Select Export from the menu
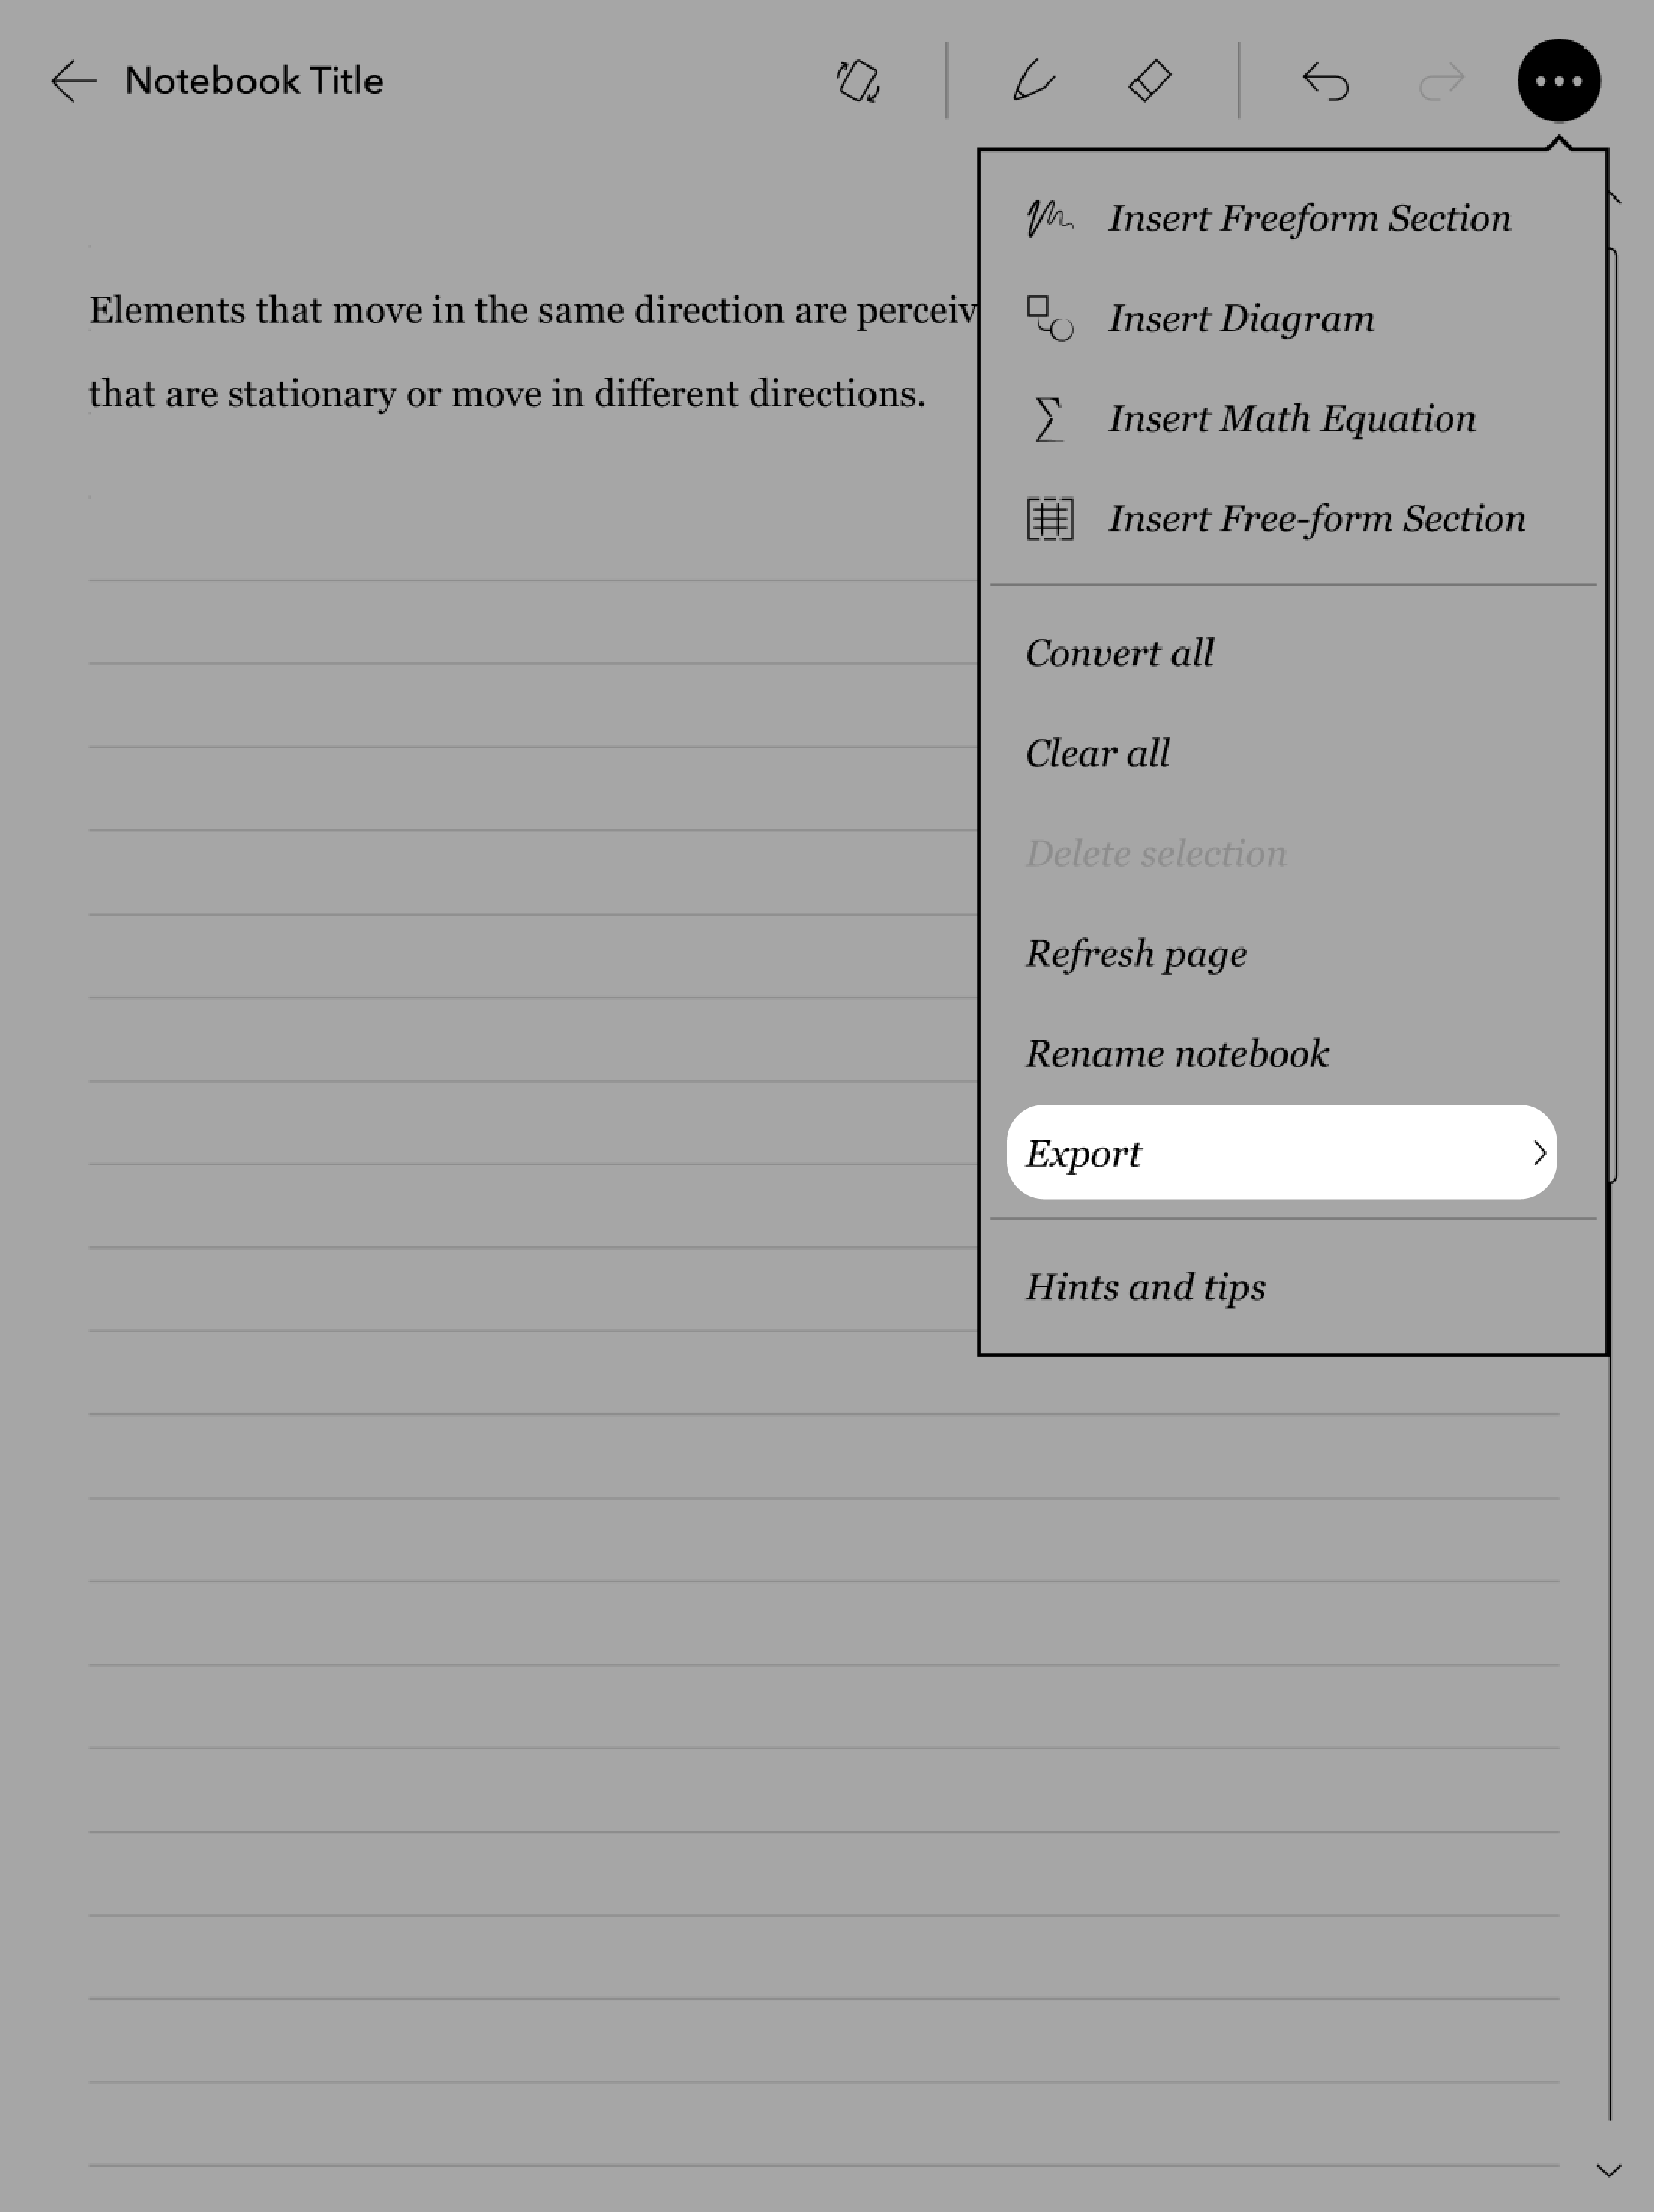The image size is (1654, 2212). pos(1282,1152)
